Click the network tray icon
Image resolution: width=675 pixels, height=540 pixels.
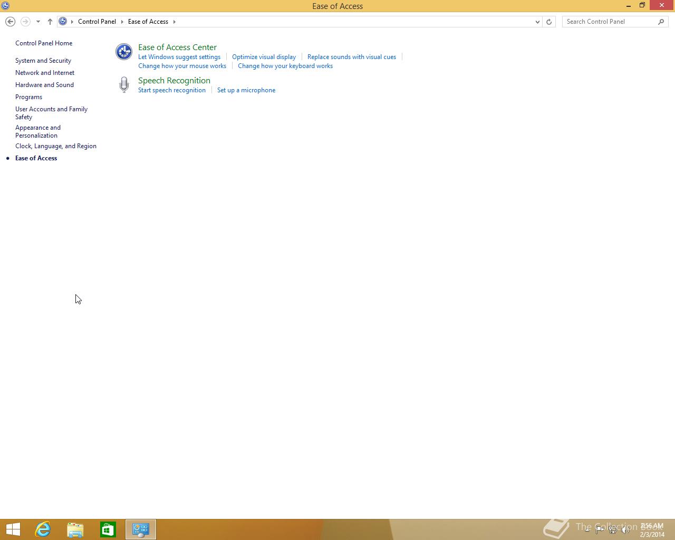[613, 529]
